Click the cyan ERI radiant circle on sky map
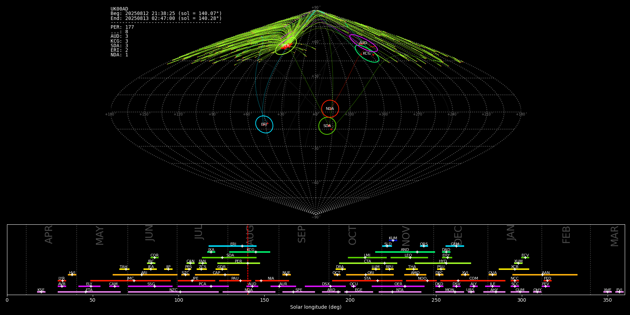The width and height of the screenshot is (630, 315). (264, 124)
